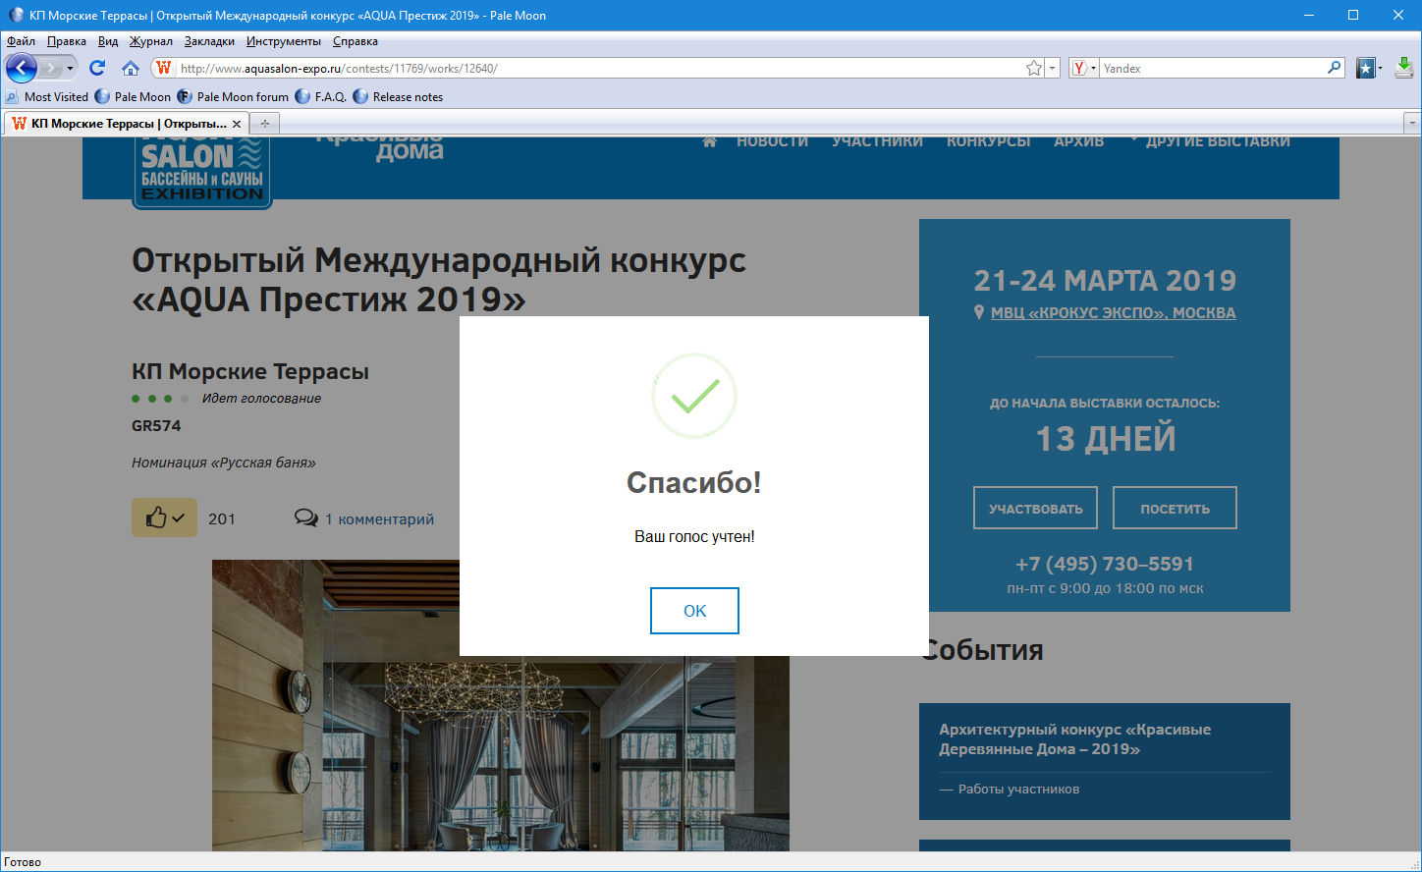Click the Готово status bar text
Viewport: 1422px width, 872px height.
coord(23,862)
